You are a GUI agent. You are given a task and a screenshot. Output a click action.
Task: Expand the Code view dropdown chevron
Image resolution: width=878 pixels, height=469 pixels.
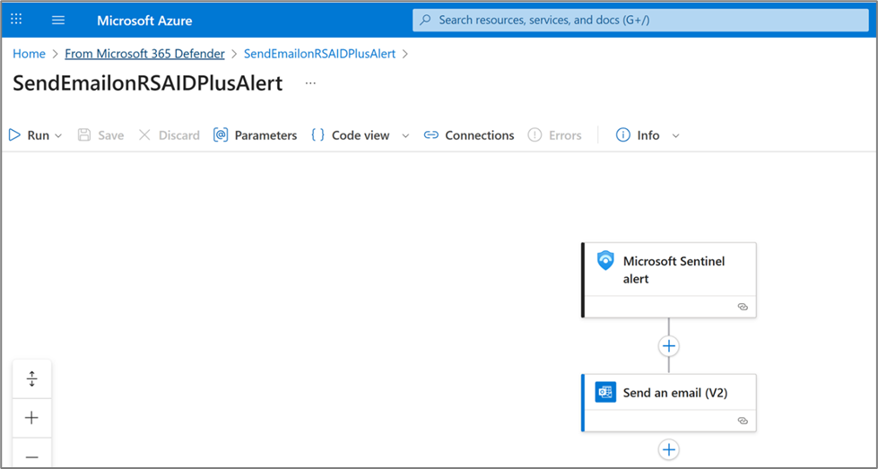(x=405, y=135)
